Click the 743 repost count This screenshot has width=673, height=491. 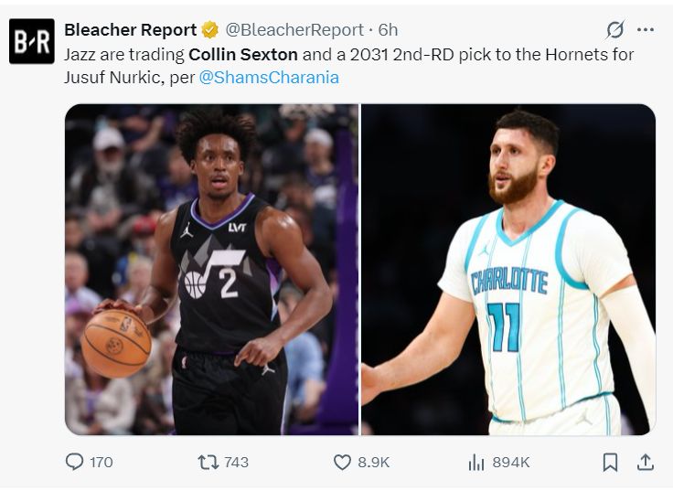[236, 462]
